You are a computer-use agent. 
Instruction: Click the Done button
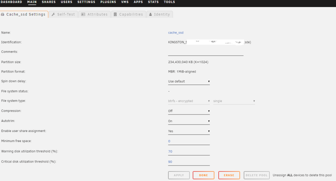point(203,175)
